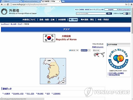The height and width of the screenshot is (100, 133).
Task: Click the site search input field
Action: point(91,14)
